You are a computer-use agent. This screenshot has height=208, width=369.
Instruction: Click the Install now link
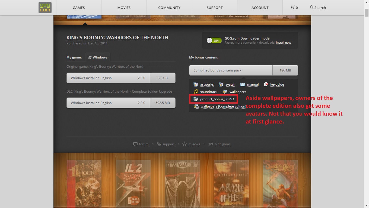[x=284, y=43]
